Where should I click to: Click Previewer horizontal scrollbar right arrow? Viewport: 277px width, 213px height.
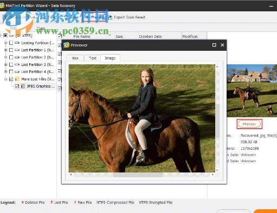pos(213,175)
